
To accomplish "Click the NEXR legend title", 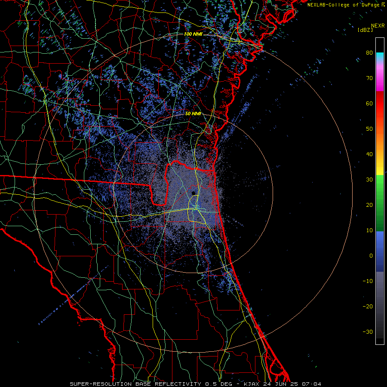I will 378,26.
